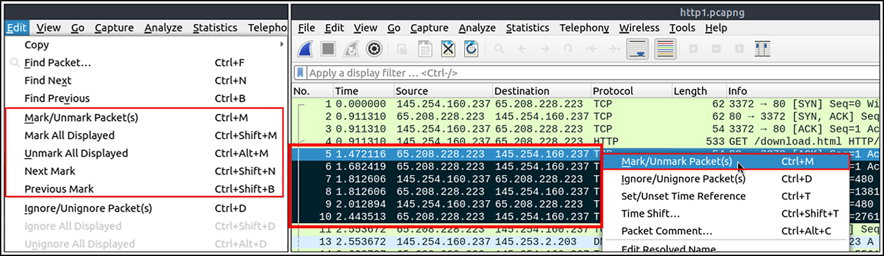Viewport: 884px width, 256px height.
Task: Choose Ignore/Unignore Packet(s) in context menu
Action: [x=725, y=179]
